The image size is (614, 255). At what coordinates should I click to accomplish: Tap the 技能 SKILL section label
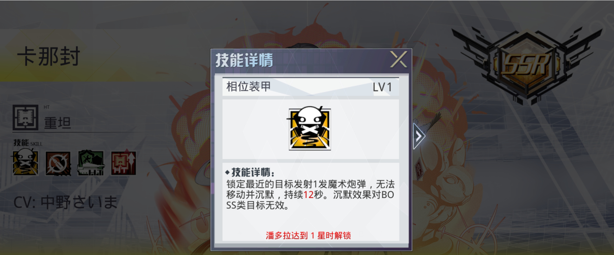[x=28, y=143]
